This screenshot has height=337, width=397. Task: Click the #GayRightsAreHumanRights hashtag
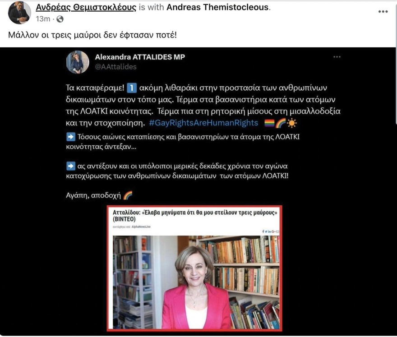tap(203, 123)
